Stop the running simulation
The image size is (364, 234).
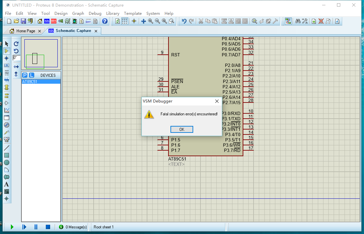click(48, 227)
